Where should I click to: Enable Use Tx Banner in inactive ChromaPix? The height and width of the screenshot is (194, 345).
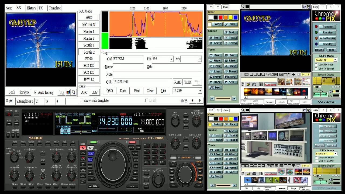point(316,161)
